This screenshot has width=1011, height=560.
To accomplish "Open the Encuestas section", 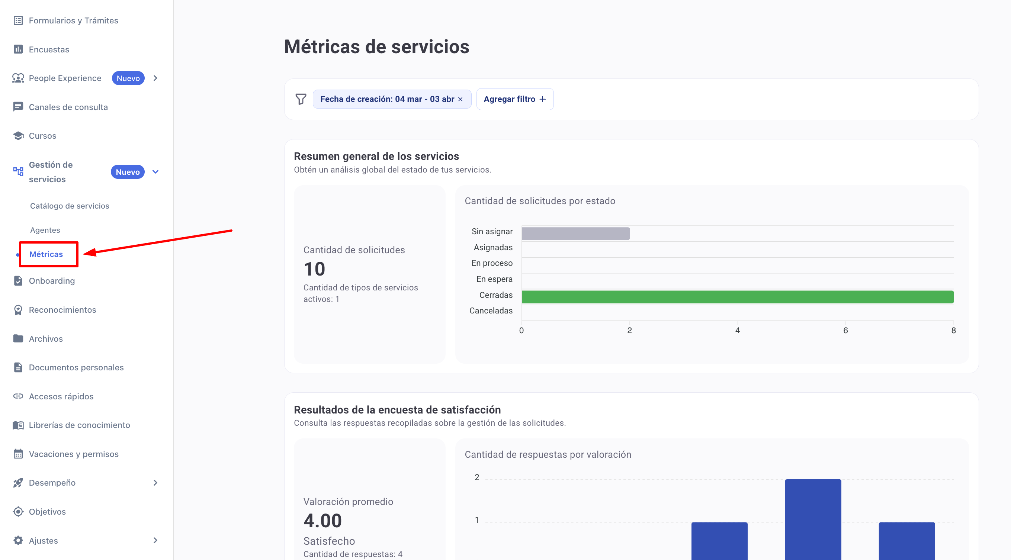I will tap(49, 49).
